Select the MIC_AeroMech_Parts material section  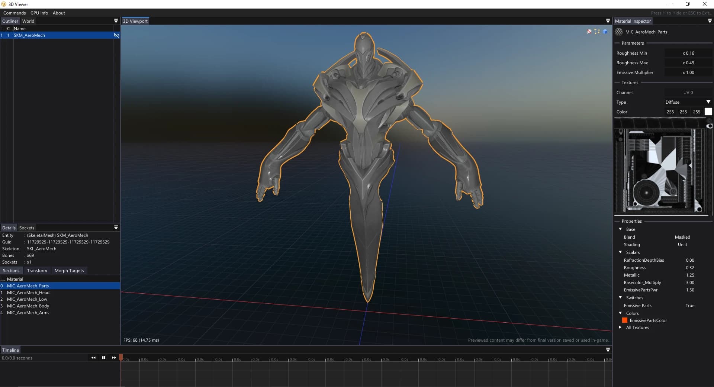(x=60, y=286)
